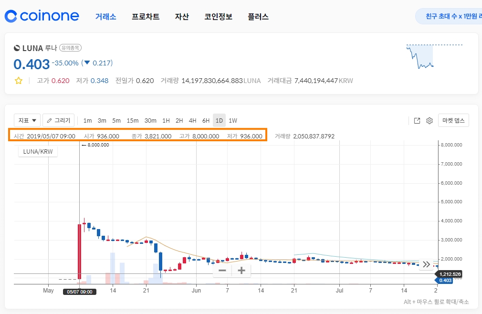
Task: Open the 플러스 menu
Action: point(258,17)
